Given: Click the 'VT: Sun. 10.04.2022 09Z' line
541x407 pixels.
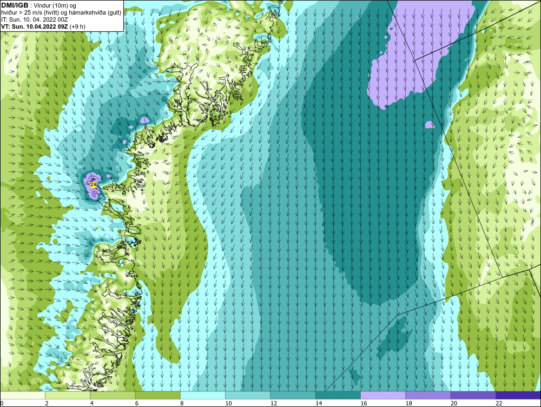Looking at the screenshot, I should pos(43,26).
